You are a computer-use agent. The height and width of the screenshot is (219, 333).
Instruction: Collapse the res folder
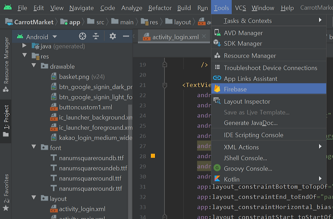point(24,55)
